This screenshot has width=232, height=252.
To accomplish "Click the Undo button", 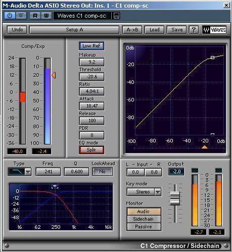I will (17, 30).
